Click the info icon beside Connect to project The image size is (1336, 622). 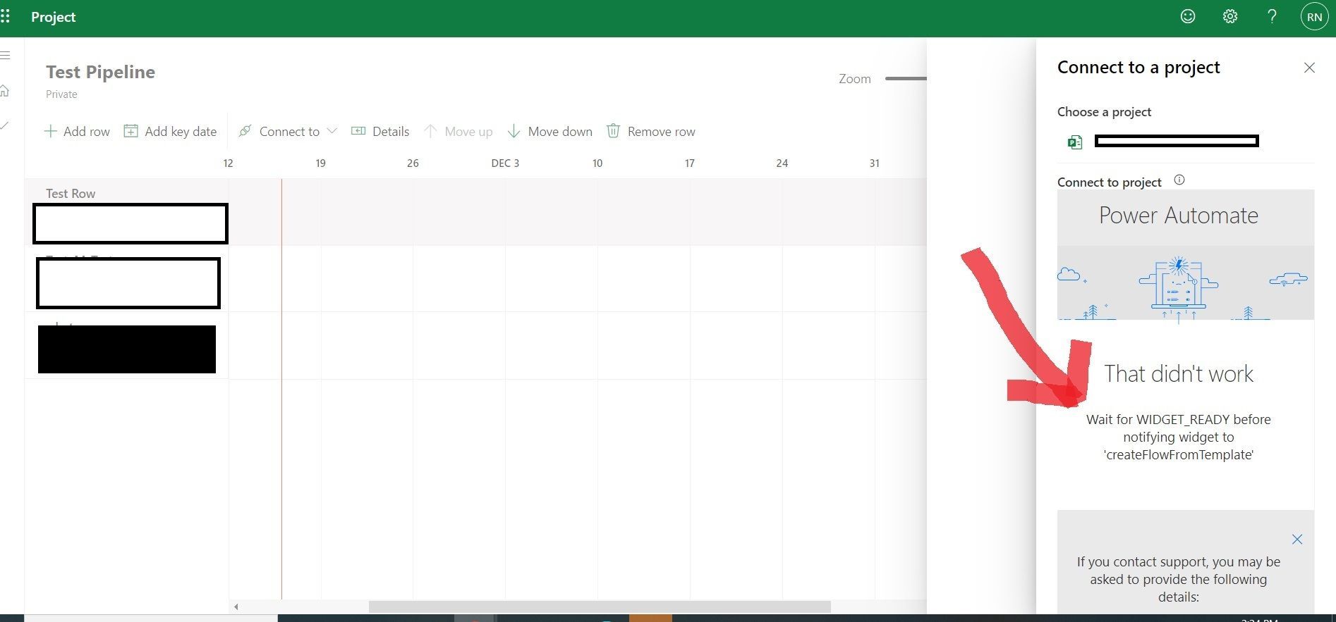(1179, 180)
